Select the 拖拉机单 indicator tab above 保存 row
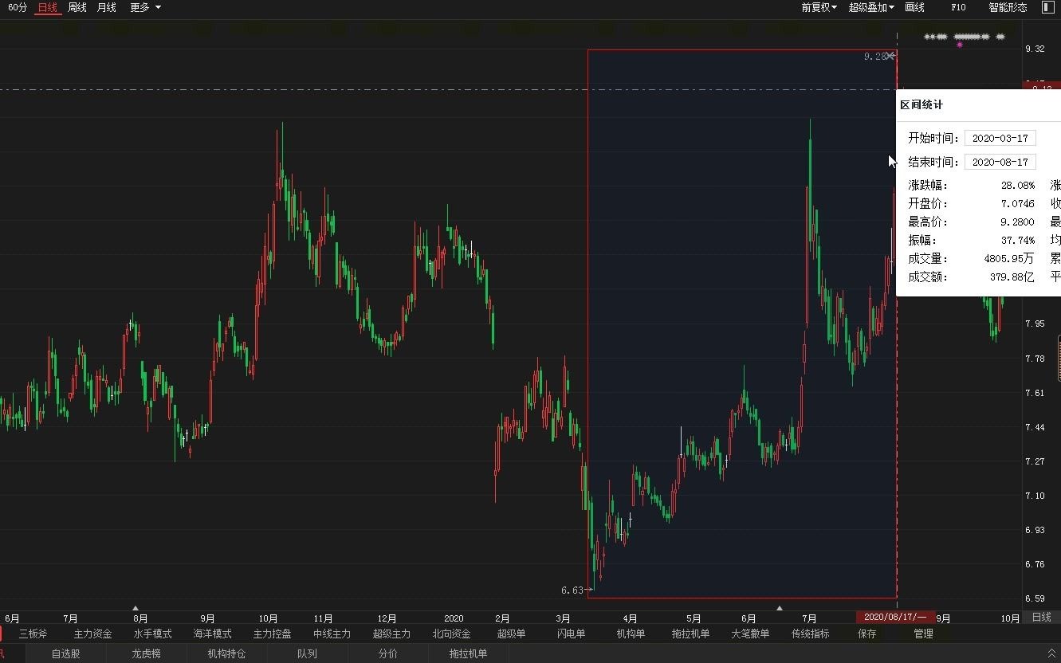 [690, 634]
